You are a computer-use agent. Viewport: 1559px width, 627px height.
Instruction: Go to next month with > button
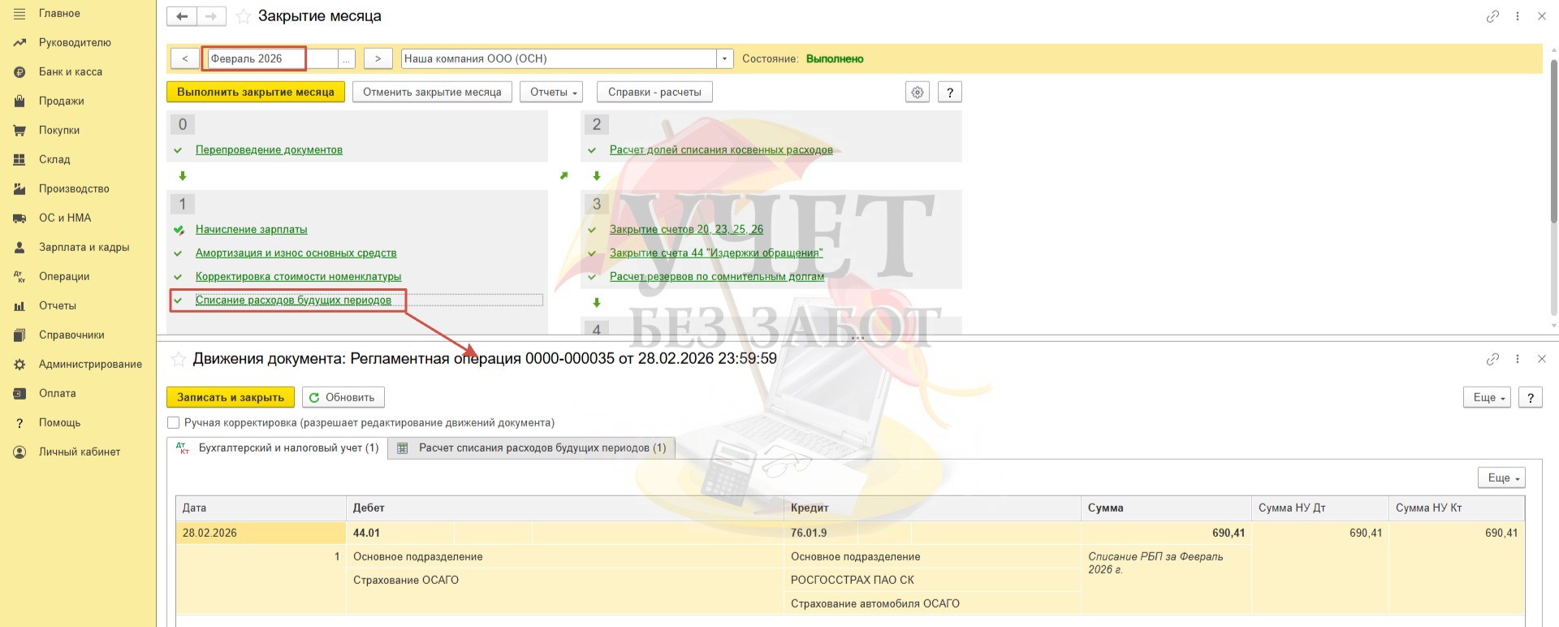(x=378, y=58)
